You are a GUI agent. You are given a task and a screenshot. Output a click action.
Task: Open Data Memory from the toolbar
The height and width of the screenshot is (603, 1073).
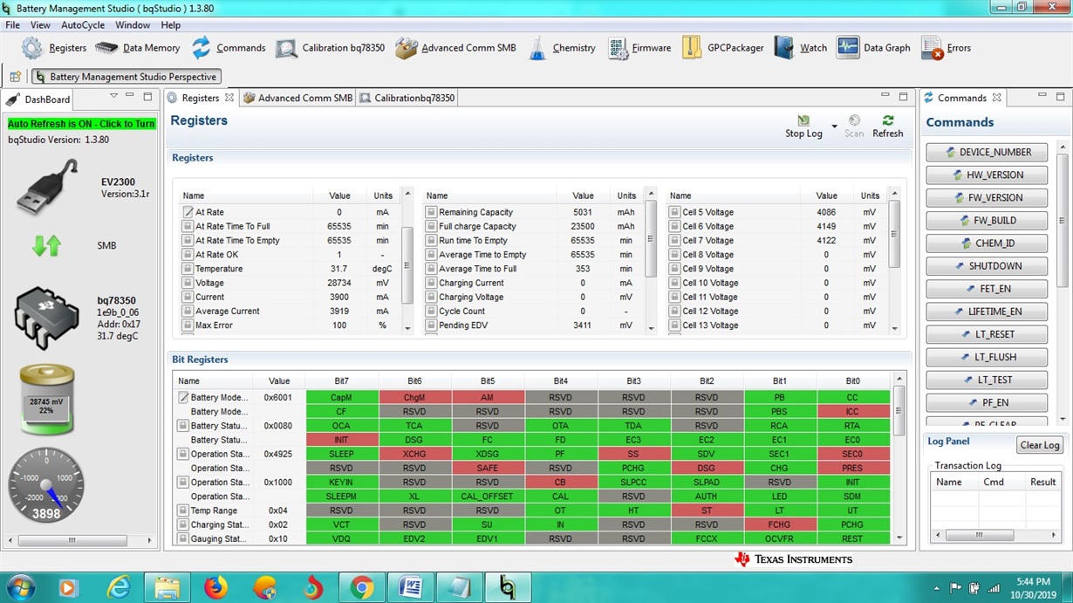138,48
